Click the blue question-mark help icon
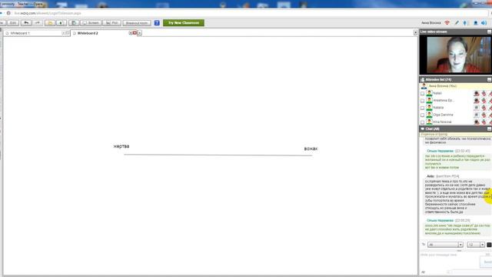The height and width of the screenshot is (277, 492). coord(157,23)
